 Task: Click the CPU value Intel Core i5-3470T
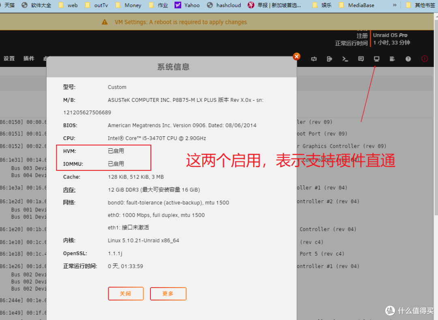tap(157, 138)
